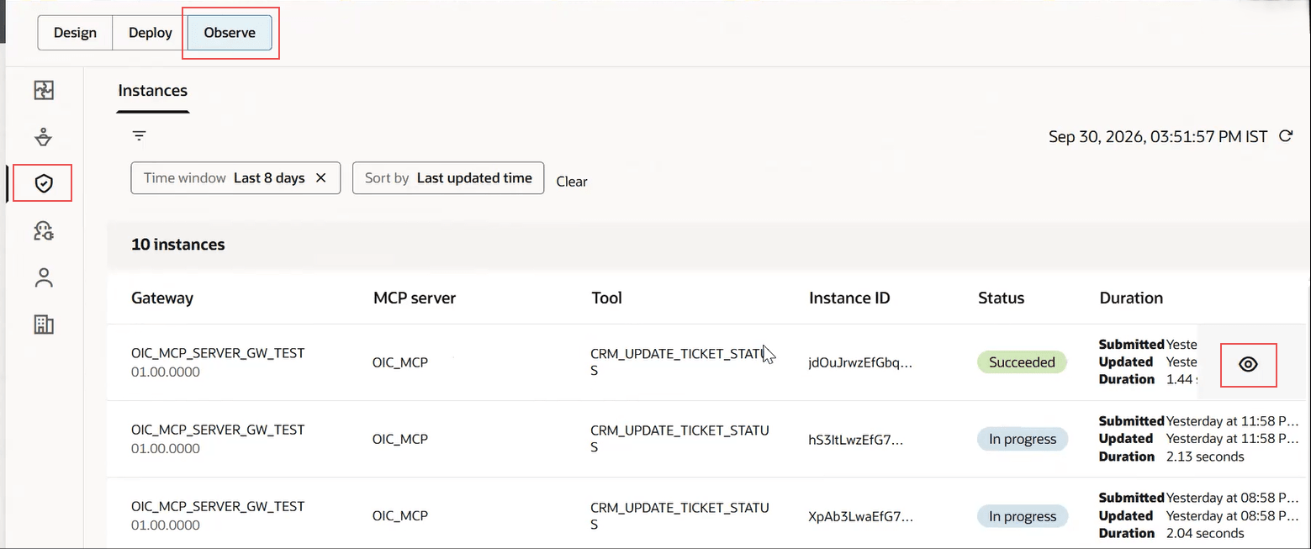Viewport: 1311px width, 549px height.
Task: Select the Instances tab heading
Action: pyautogui.click(x=153, y=91)
